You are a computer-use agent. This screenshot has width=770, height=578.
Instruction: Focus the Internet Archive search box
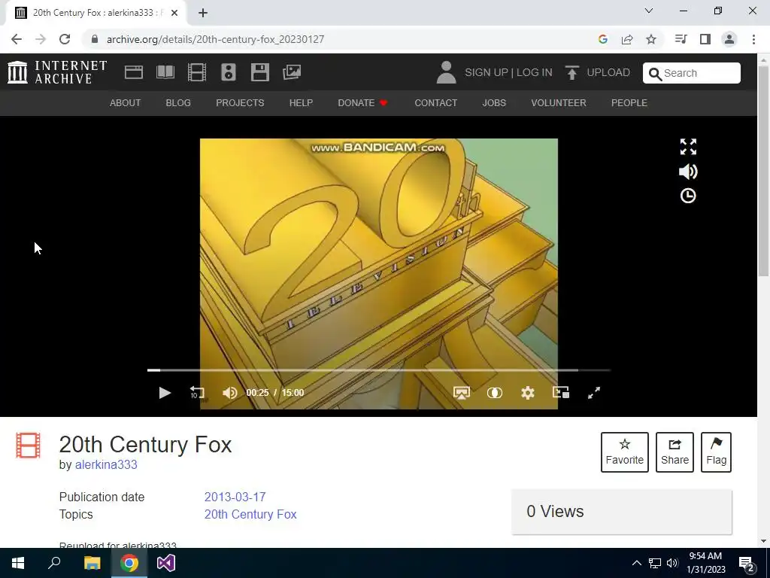pos(692,73)
